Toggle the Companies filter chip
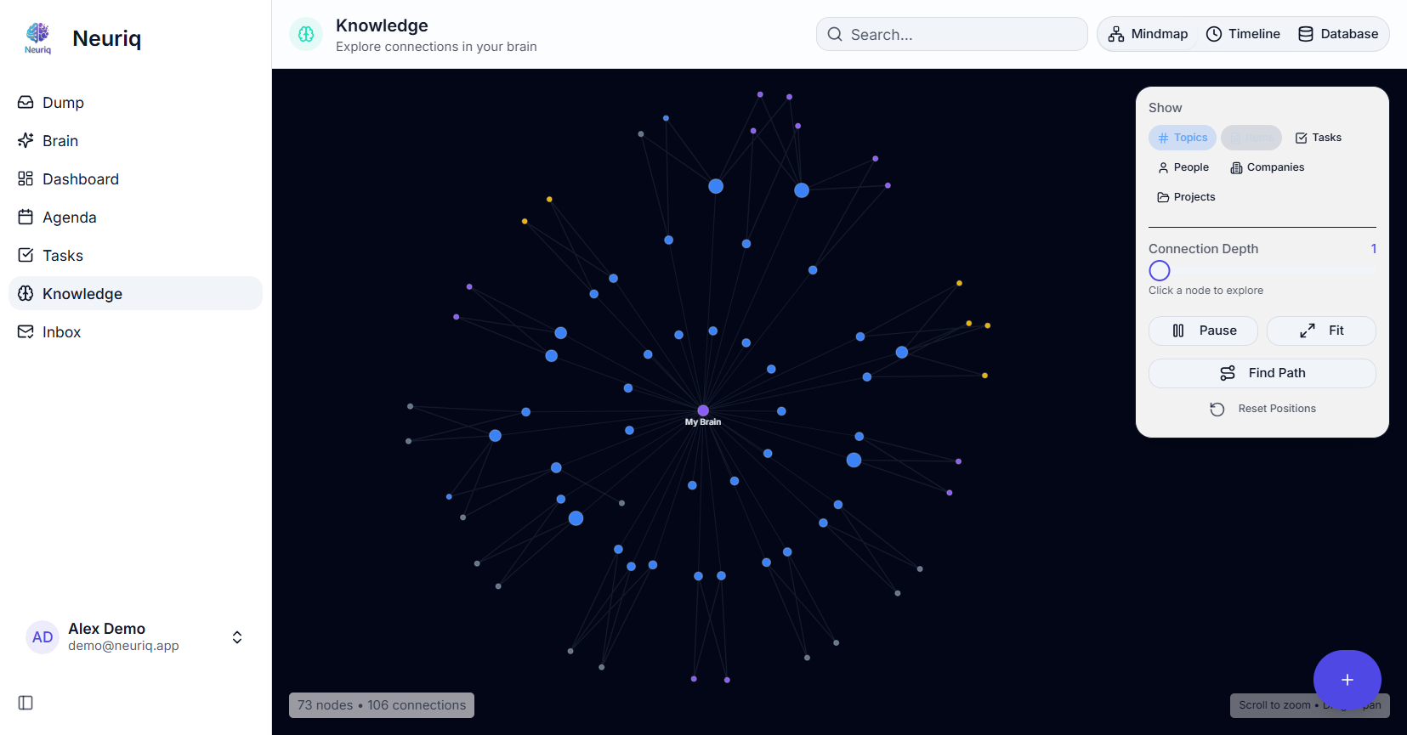Viewport: 1407px width, 735px height. point(1268,167)
